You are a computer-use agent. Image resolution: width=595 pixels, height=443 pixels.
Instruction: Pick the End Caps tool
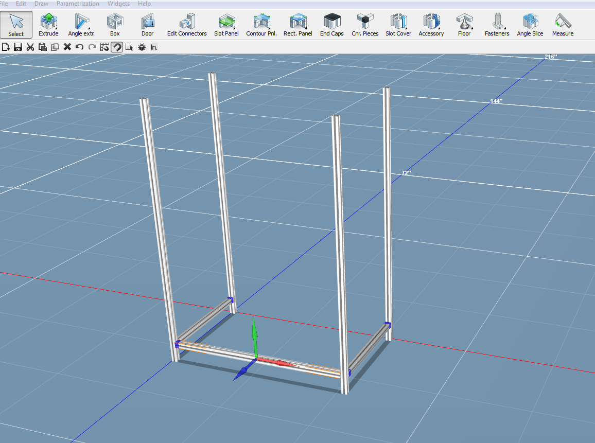click(331, 25)
